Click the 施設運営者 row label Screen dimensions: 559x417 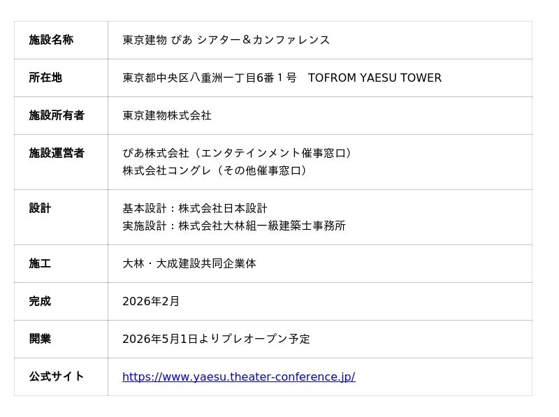tap(57, 153)
